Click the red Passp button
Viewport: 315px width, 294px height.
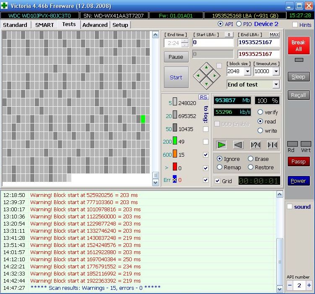tap(299, 161)
